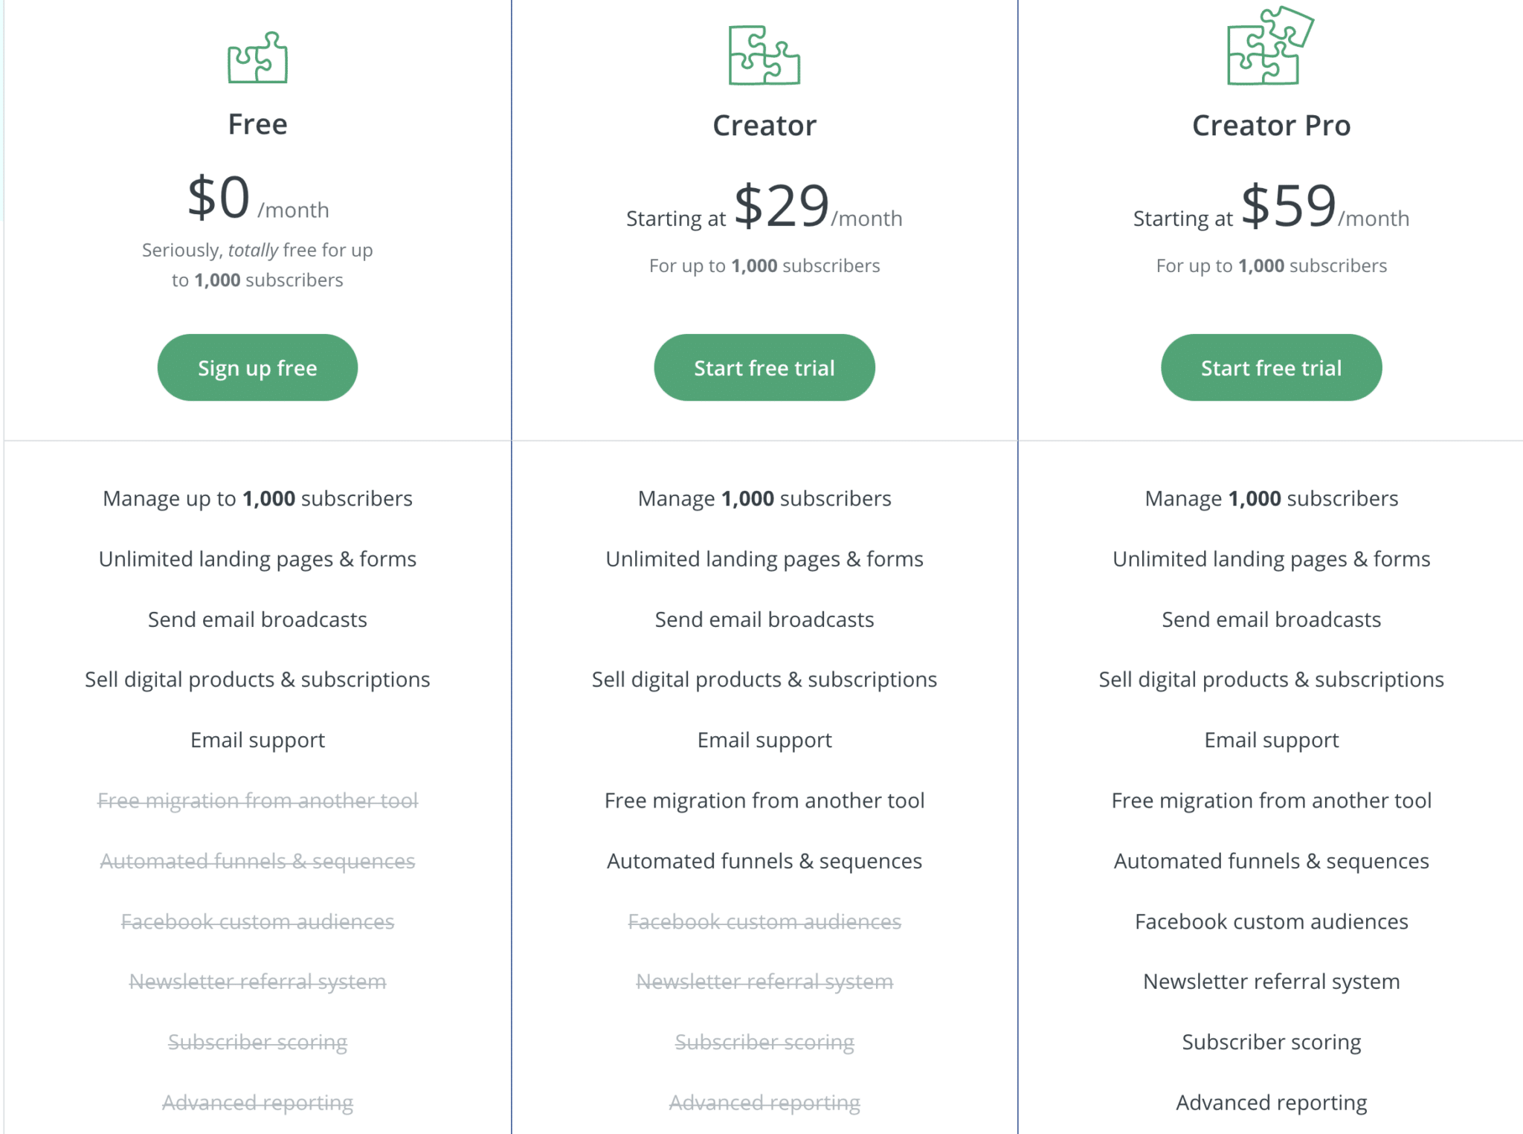Click the $59 /month price text
The height and width of the screenshot is (1134, 1523).
click(1271, 207)
